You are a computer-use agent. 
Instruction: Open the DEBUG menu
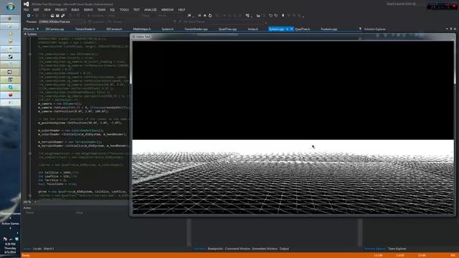88,9
